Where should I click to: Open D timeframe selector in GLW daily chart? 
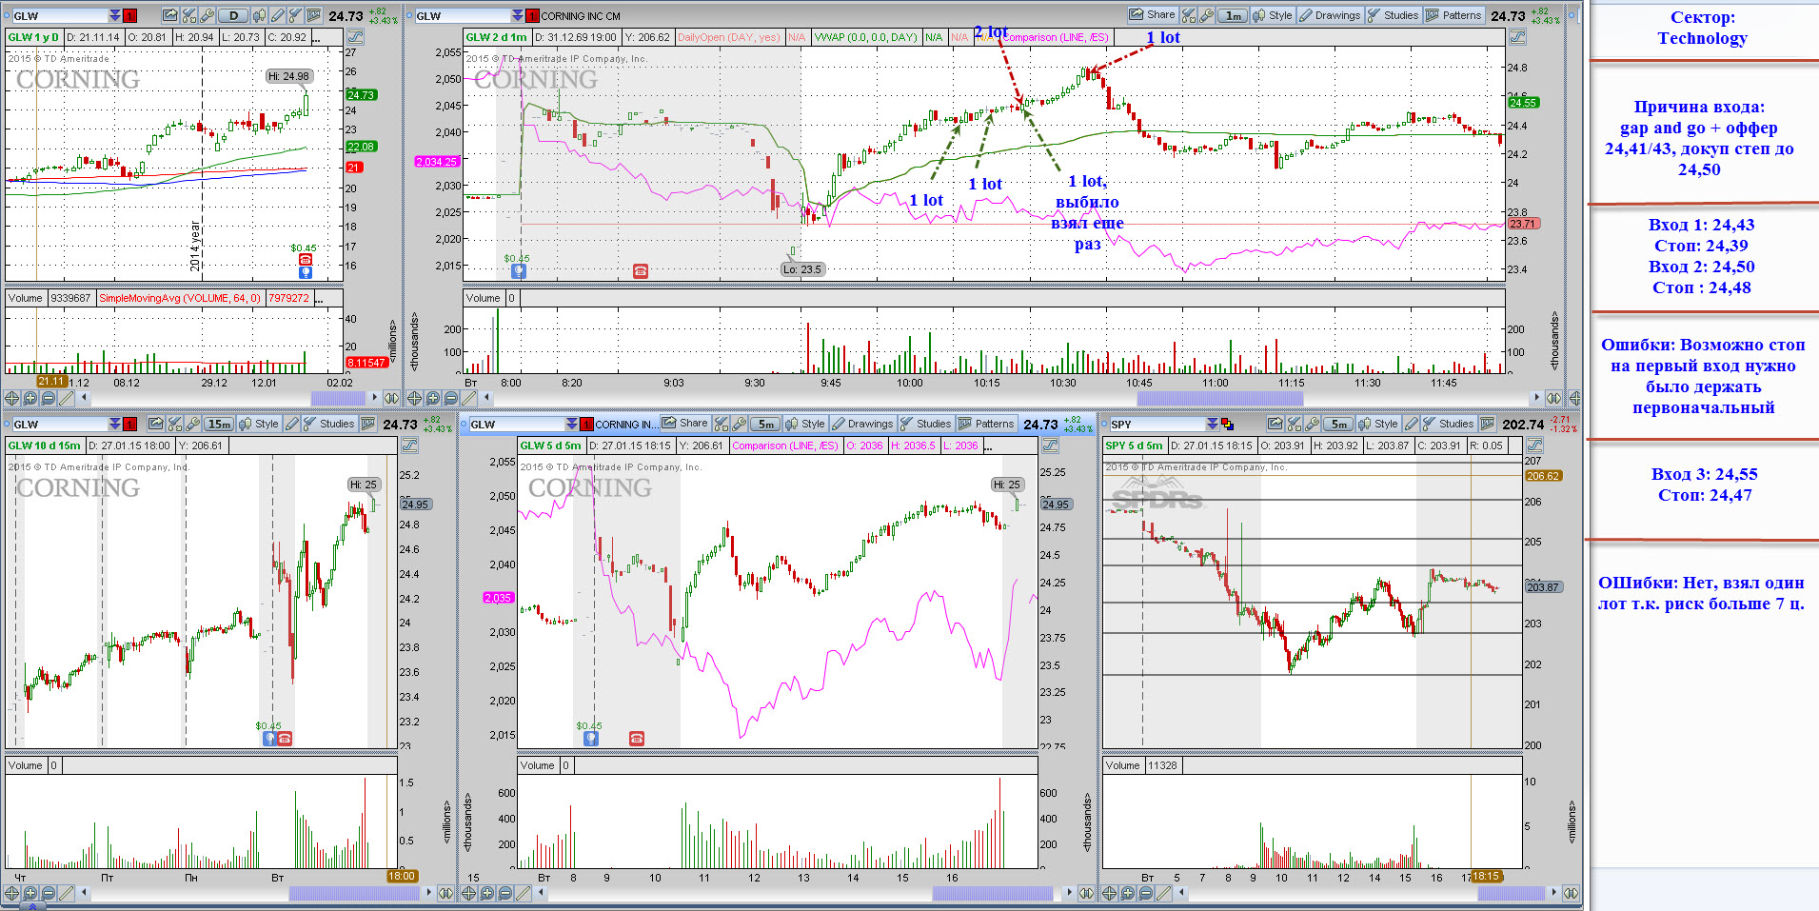tap(233, 15)
